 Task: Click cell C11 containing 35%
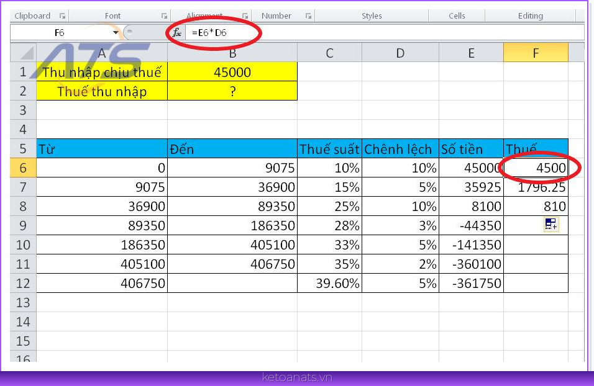click(329, 264)
